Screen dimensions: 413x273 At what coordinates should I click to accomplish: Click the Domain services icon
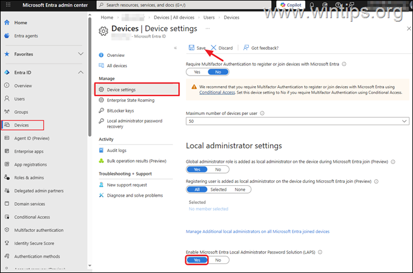tap(7, 204)
